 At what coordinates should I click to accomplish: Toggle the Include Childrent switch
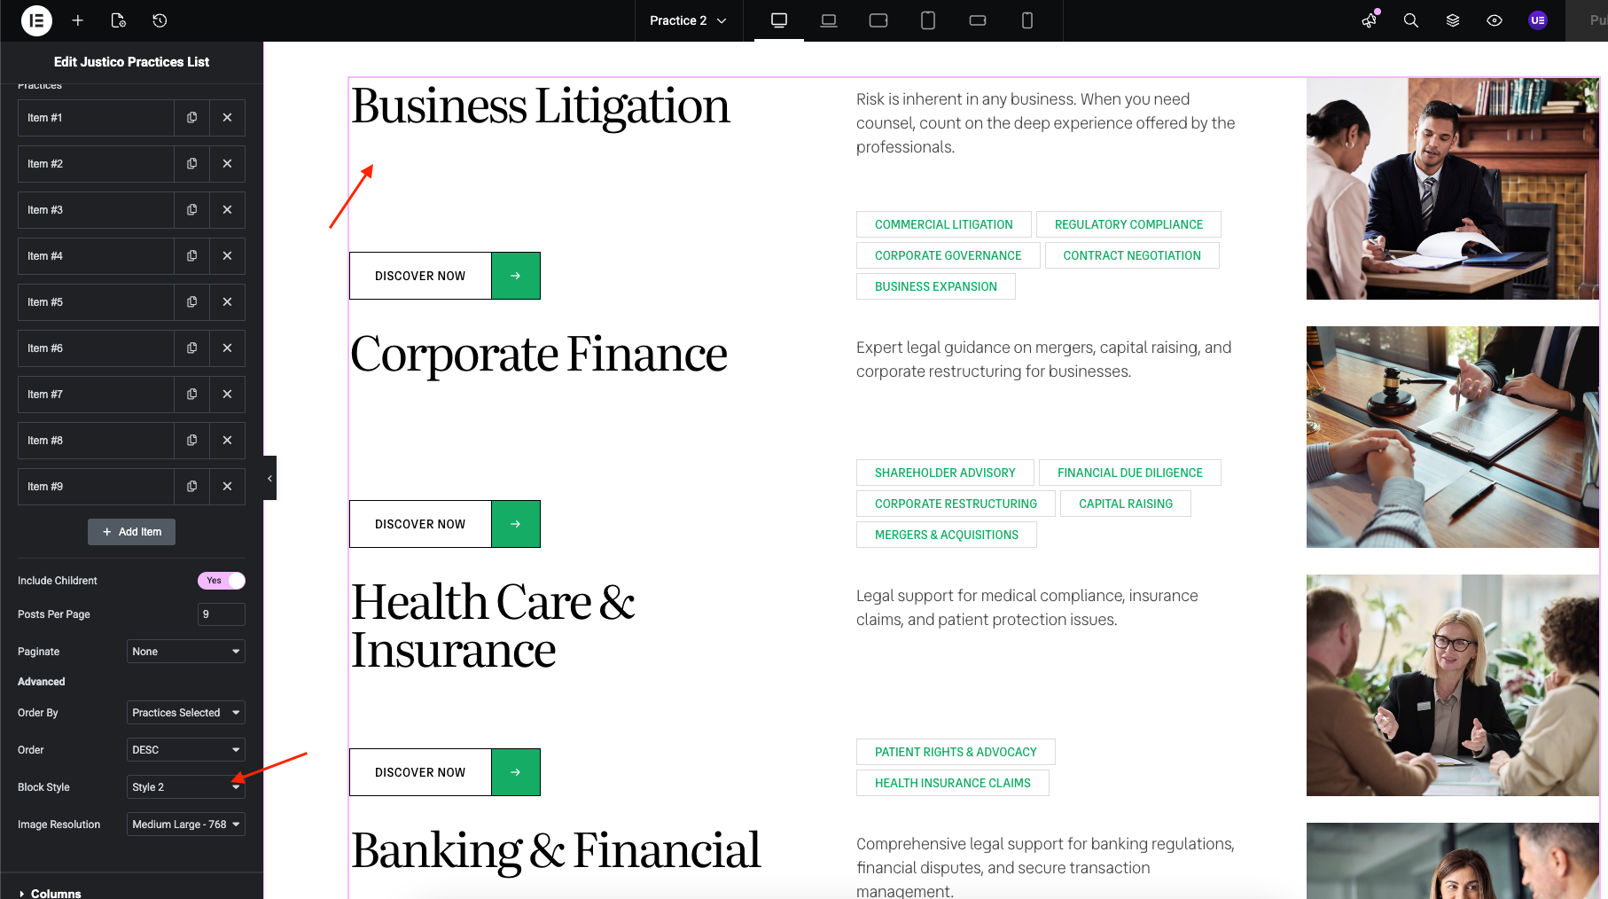[221, 581]
